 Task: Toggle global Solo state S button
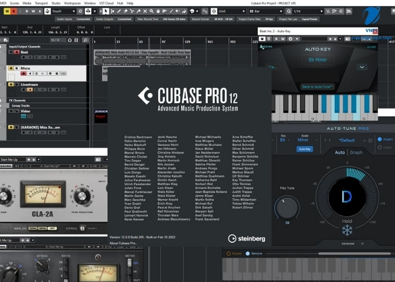[x=14, y=11]
